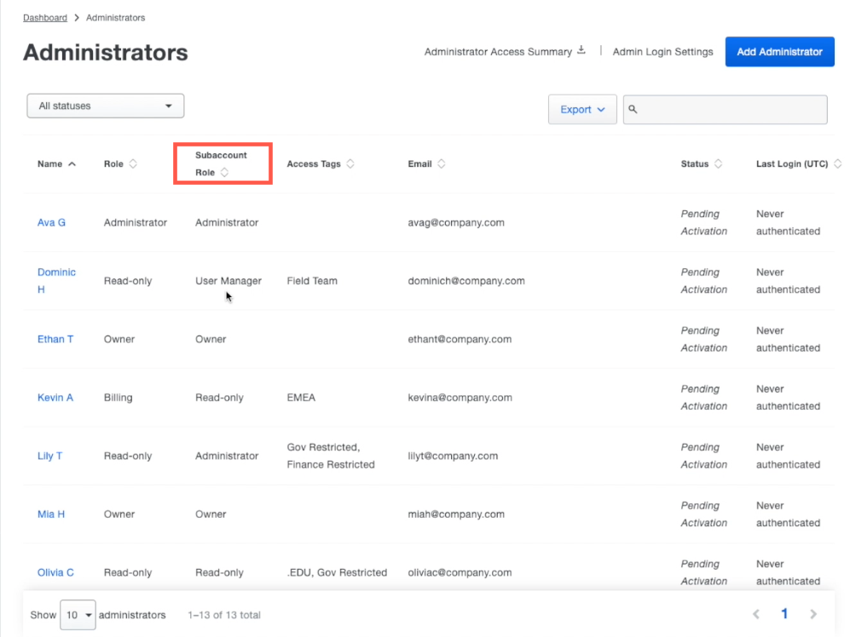Sort the table by Name column
Viewport: 850px width, 637px height.
72,163
